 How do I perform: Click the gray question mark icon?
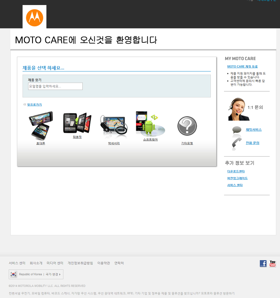coord(187,126)
